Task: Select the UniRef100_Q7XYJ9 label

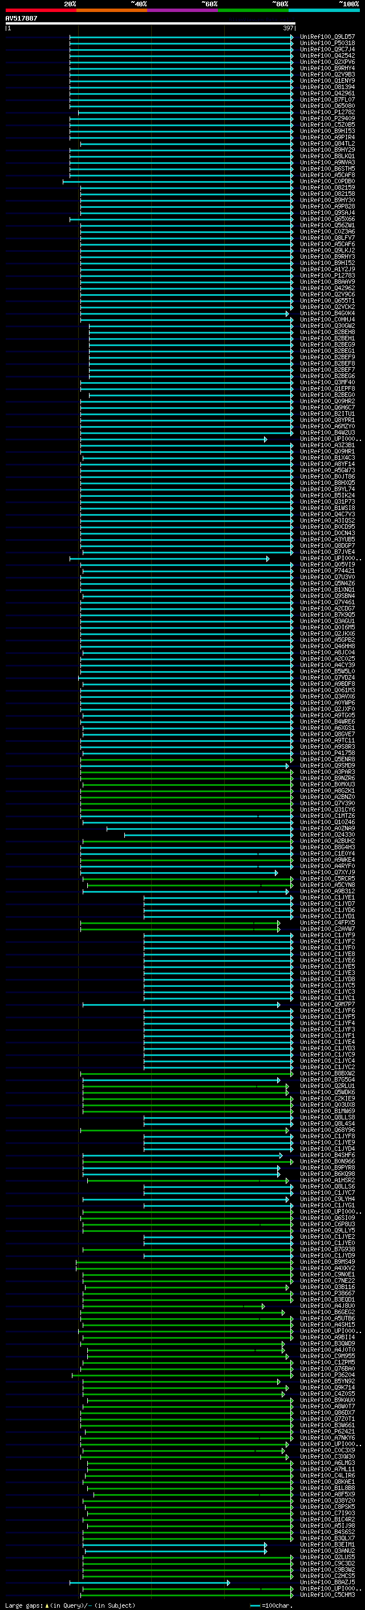Action: coord(327,873)
